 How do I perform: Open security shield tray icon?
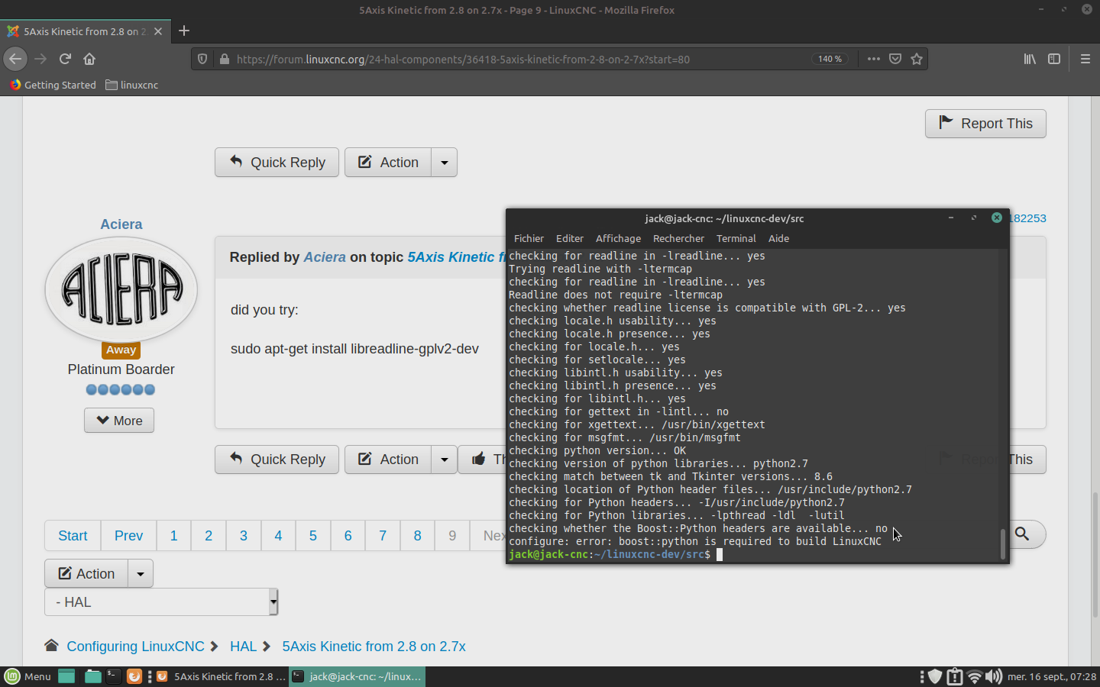934,676
